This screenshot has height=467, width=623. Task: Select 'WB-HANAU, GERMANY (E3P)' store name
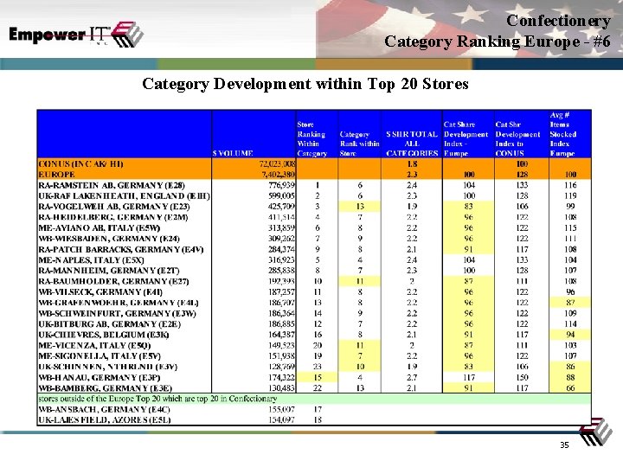100,378
